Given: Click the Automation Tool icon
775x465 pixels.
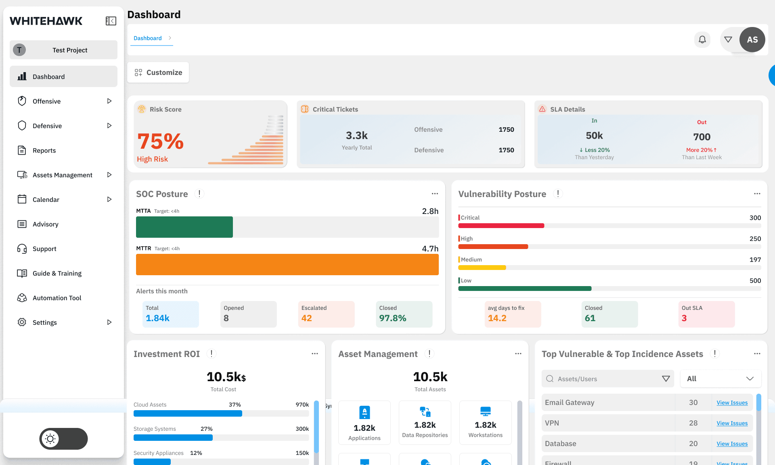Looking at the screenshot, I should tap(22, 297).
